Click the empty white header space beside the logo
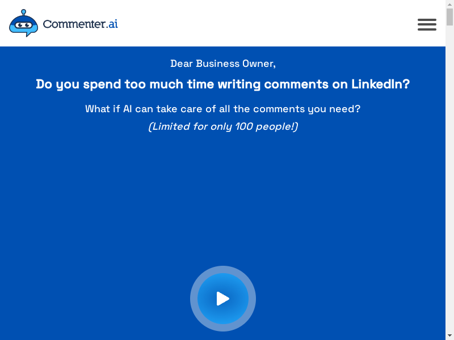454x340 pixels. pos(266,23)
